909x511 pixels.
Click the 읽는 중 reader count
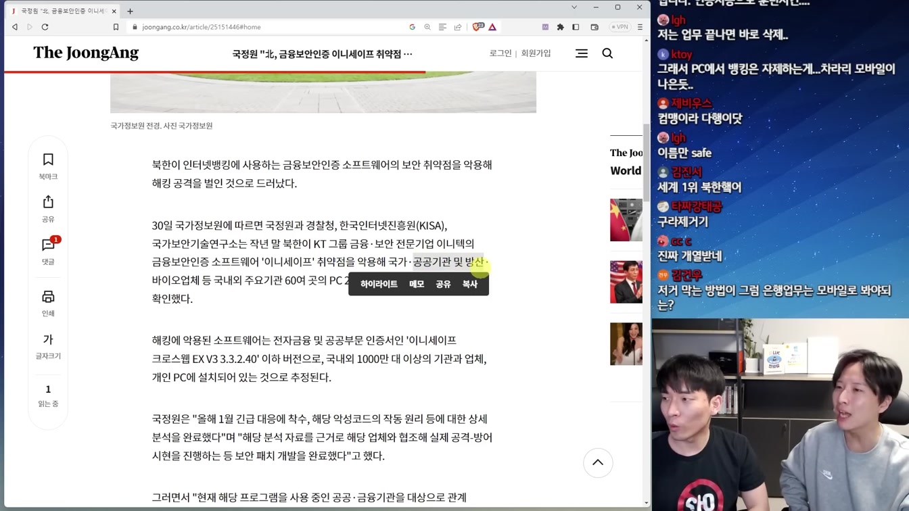pos(48,395)
